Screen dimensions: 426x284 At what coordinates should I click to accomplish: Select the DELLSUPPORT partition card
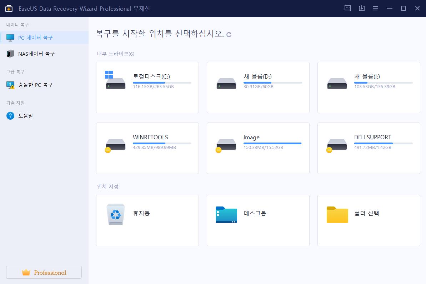click(x=369, y=148)
